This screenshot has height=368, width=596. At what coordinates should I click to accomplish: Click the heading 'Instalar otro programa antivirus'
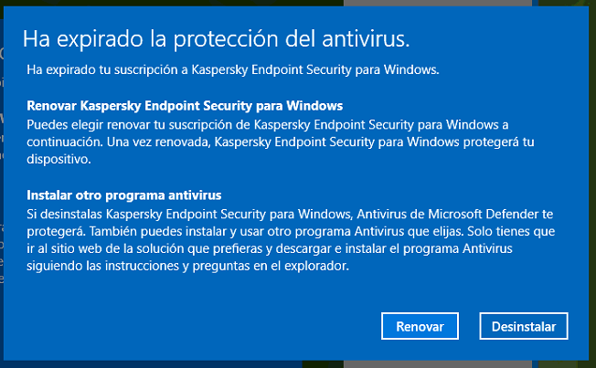coord(125,195)
